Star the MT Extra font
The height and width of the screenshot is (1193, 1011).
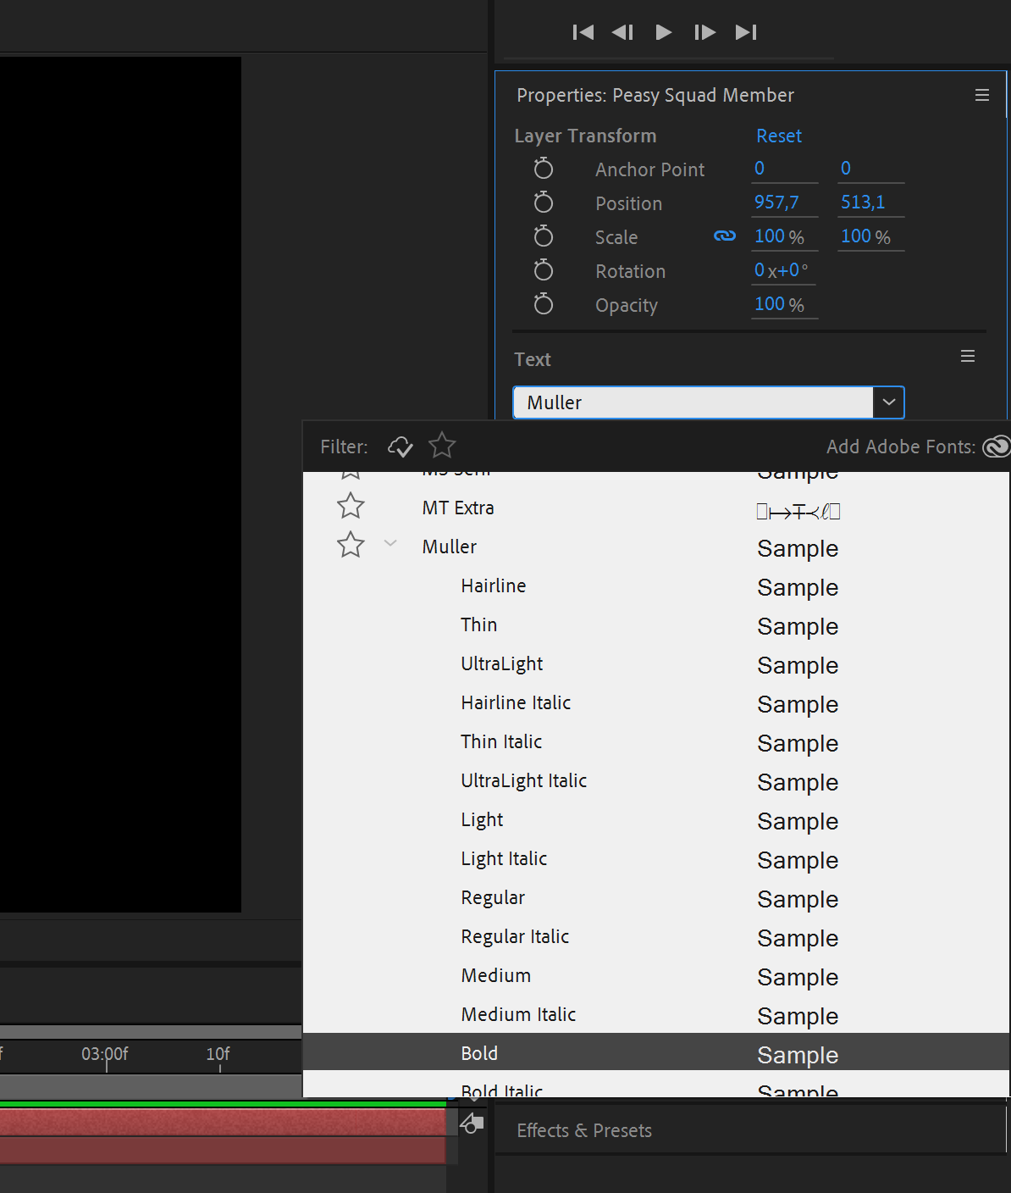pyautogui.click(x=350, y=505)
